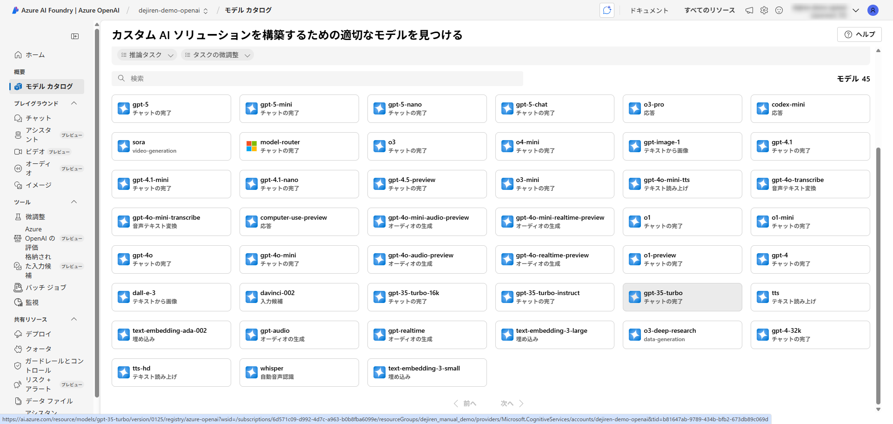Click the ビデオ playground icon
The height and width of the screenshot is (424, 893).
click(18, 152)
